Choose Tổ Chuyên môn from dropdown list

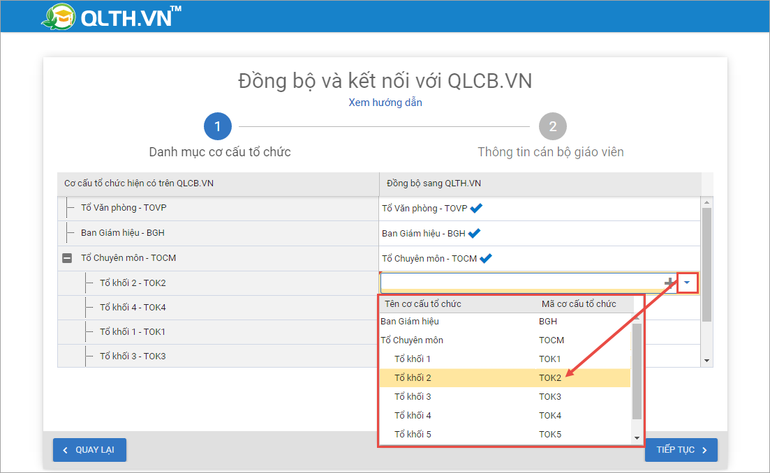(505, 340)
